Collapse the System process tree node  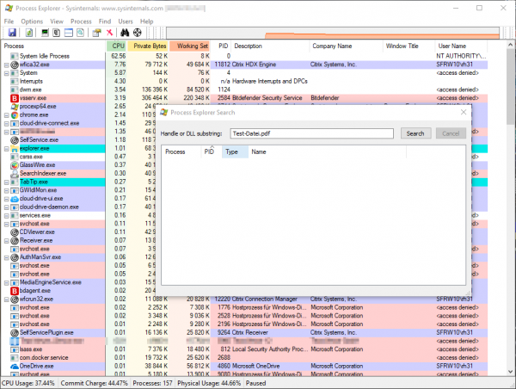click(x=6, y=73)
